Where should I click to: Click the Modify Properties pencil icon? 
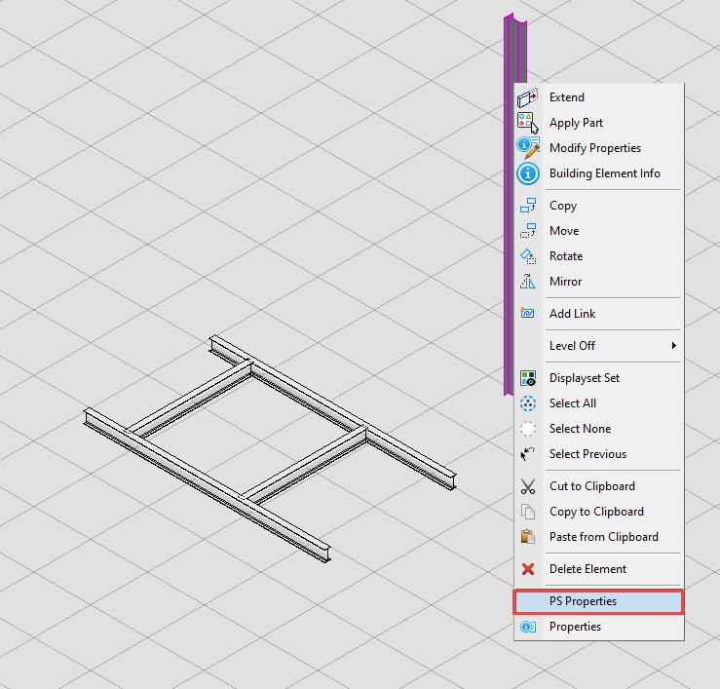pyautogui.click(x=528, y=147)
